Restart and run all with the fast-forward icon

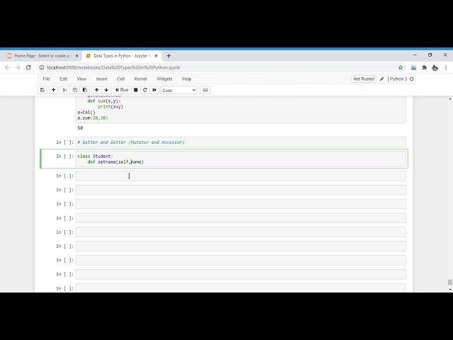point(154,90)
